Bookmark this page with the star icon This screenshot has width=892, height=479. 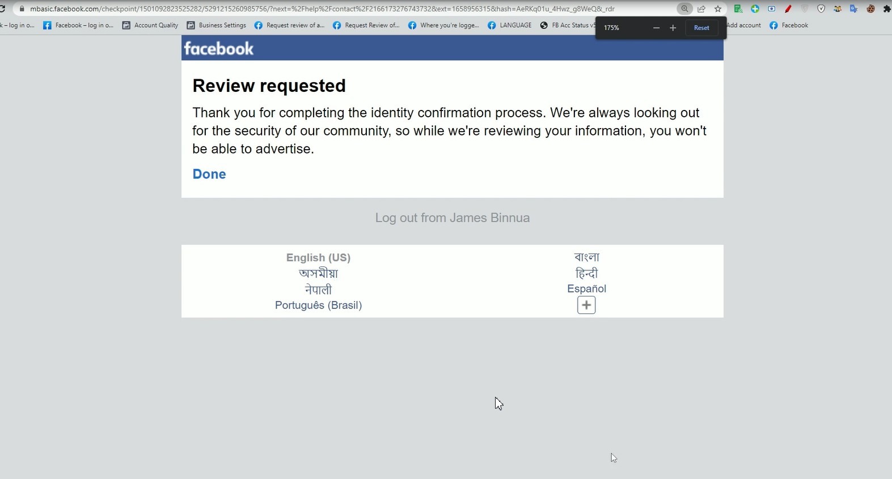pyautogui.click(x=718, y=9)
